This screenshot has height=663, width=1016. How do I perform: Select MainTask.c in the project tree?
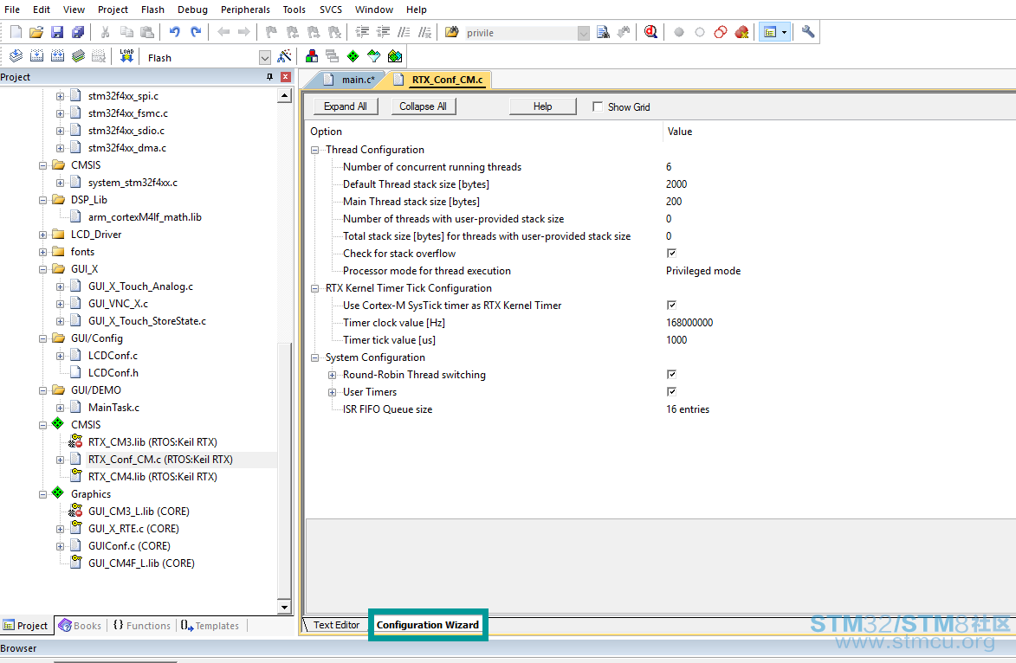pyautogui.click(x=113, y=408)
